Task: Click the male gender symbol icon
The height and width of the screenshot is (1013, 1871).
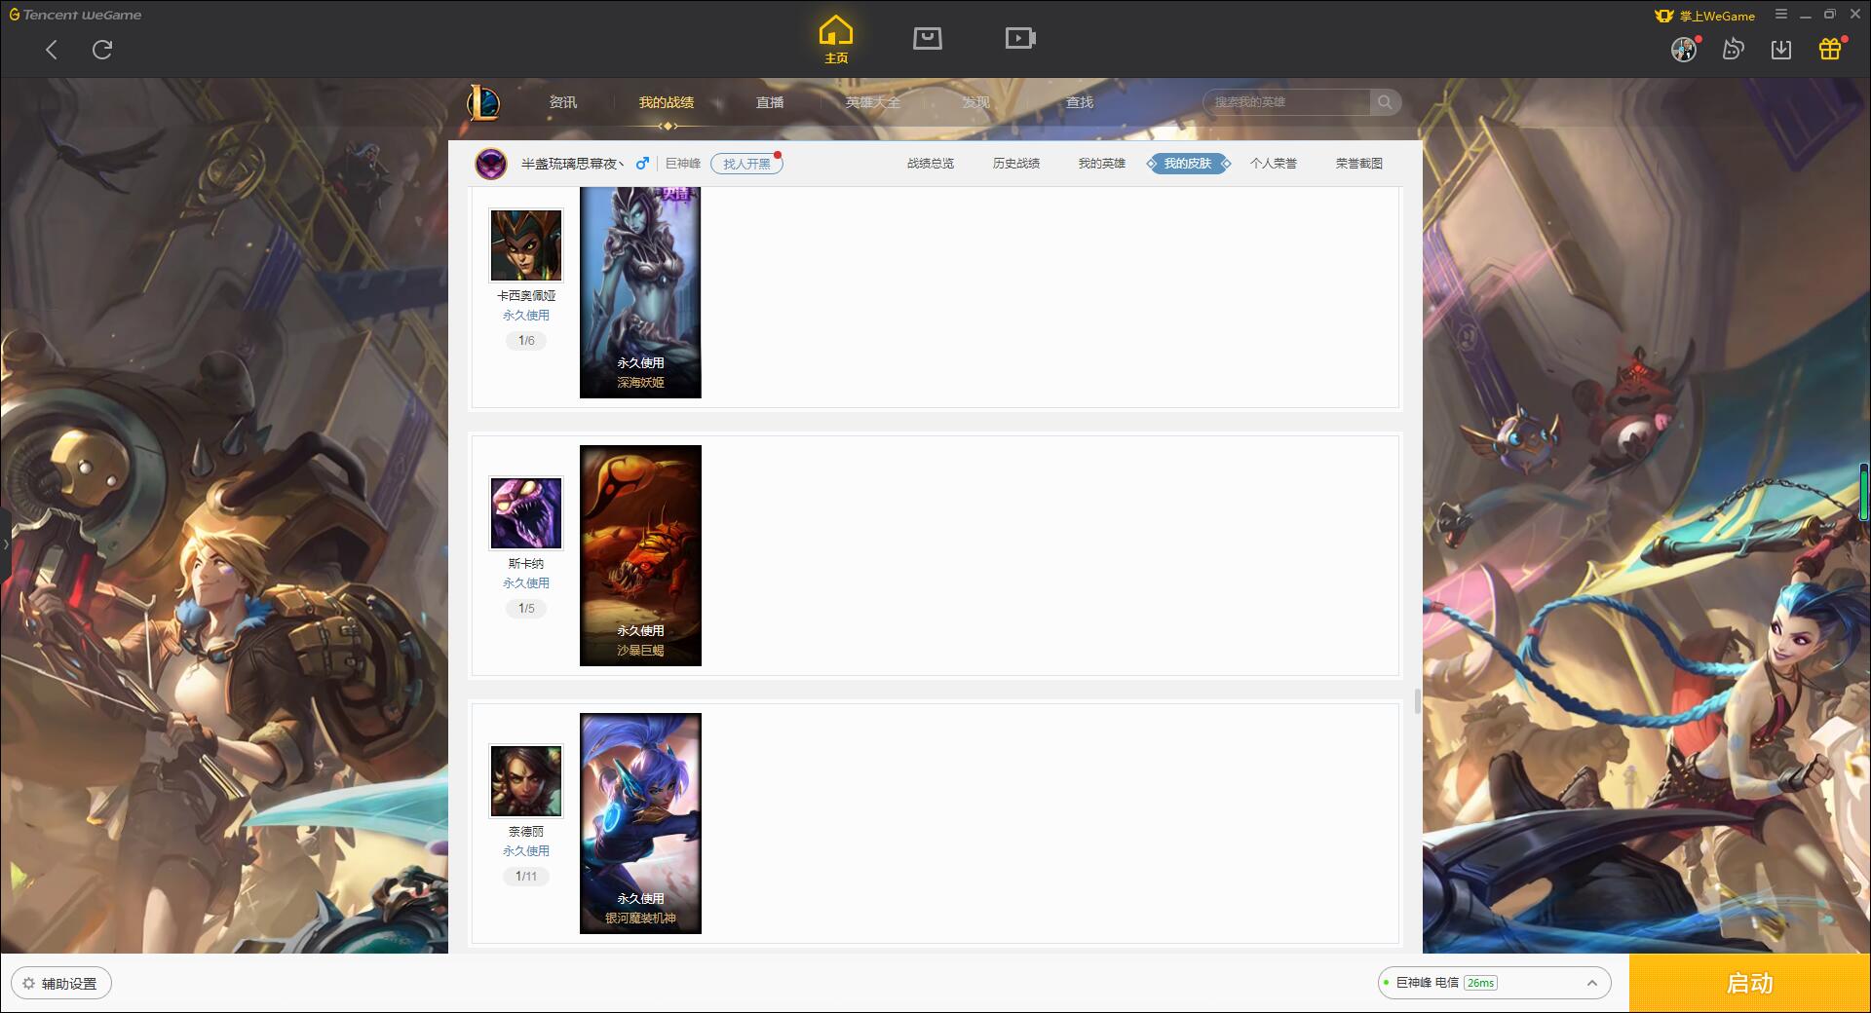Action: click(642, 164)
